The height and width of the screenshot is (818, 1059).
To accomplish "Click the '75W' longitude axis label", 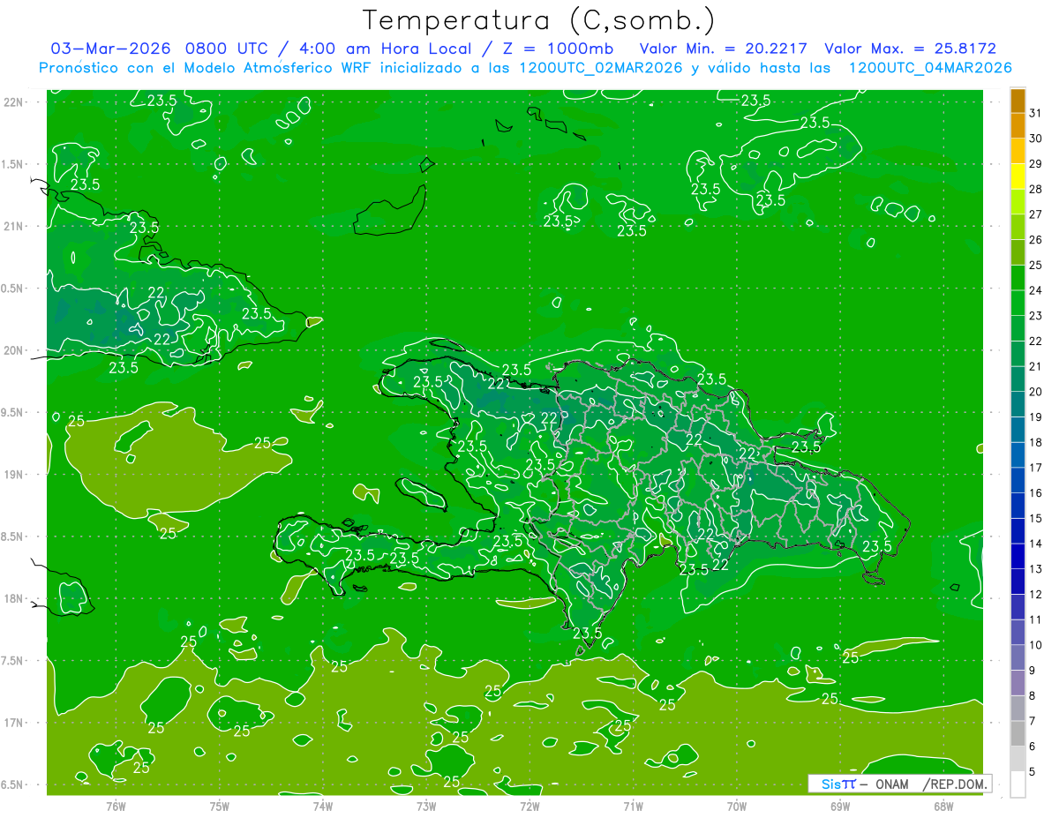I will point(220,807).
